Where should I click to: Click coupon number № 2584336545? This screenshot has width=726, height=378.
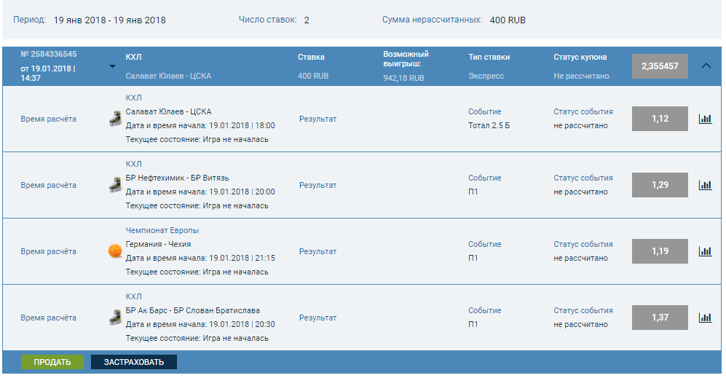tap(49, 54)
